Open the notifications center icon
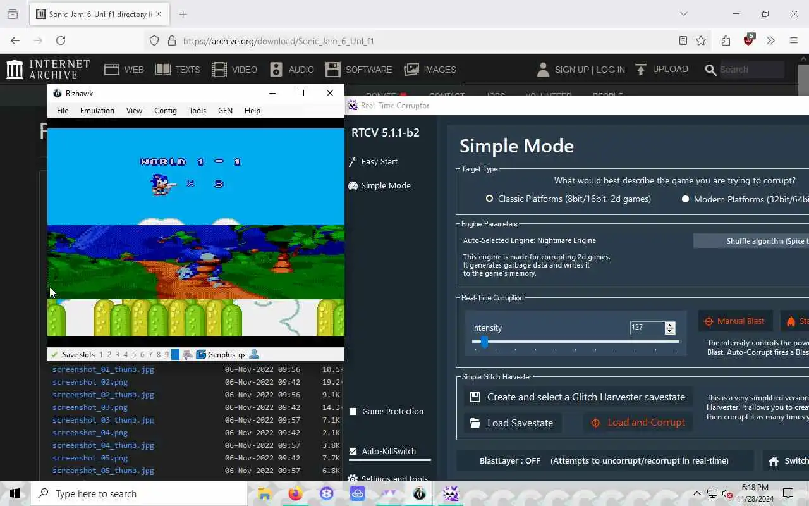 788,493
